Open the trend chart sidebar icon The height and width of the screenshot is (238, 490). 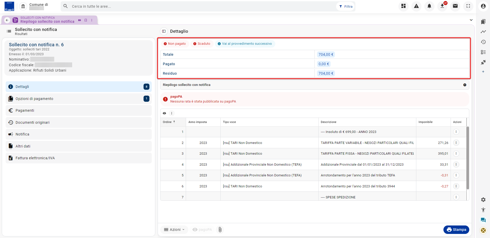tap(483, 32)
